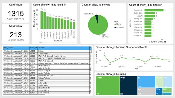Select the R rating treemap tile

(x=147, y=82)
